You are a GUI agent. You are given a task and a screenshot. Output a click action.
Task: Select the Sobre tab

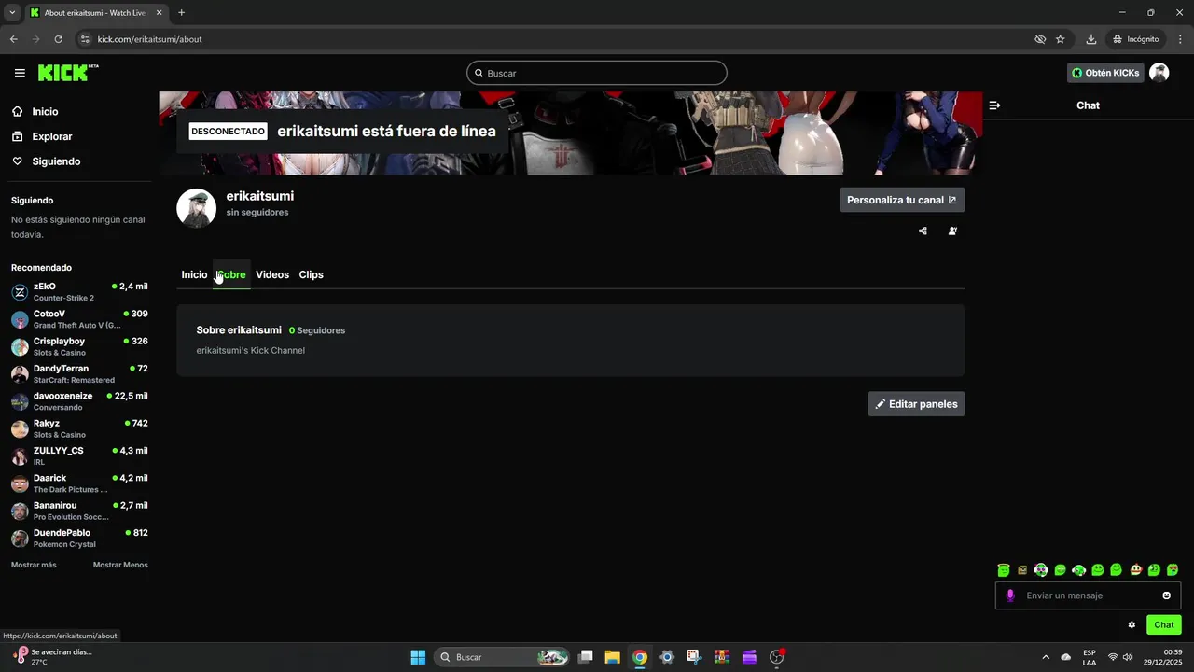coord(230,274)
